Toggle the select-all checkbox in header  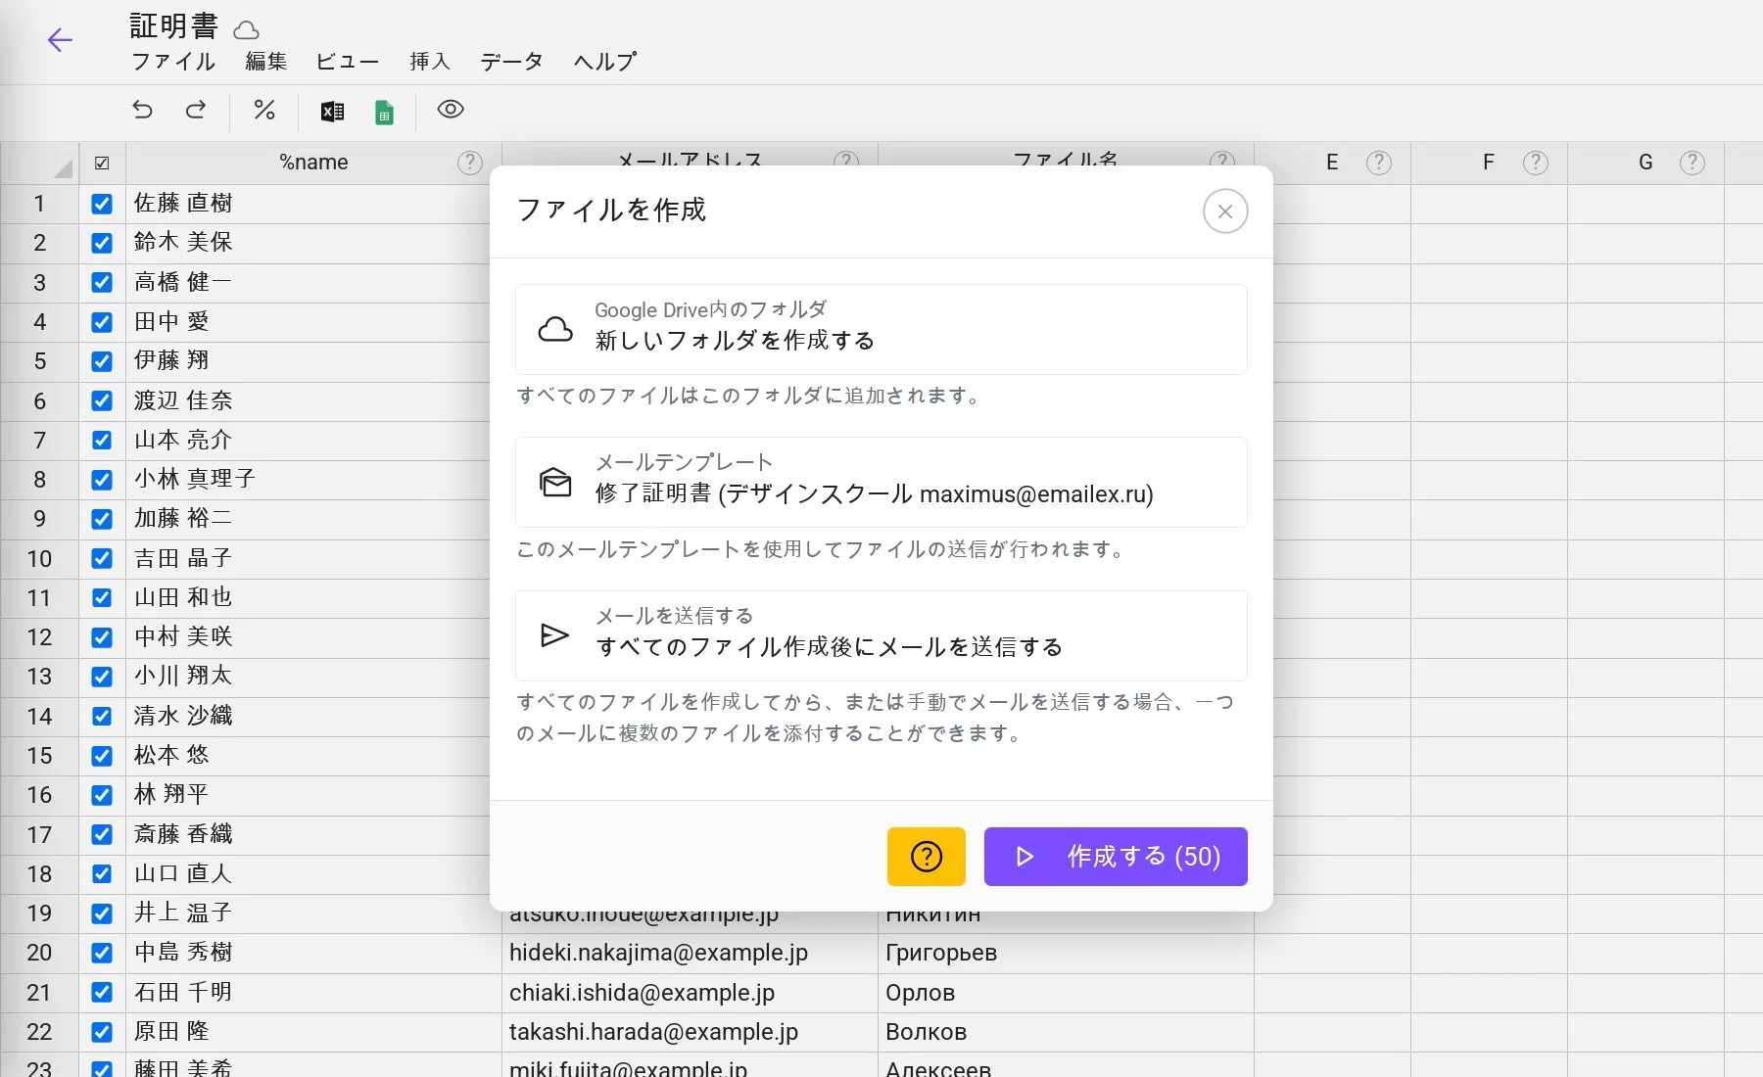point(102,164)
